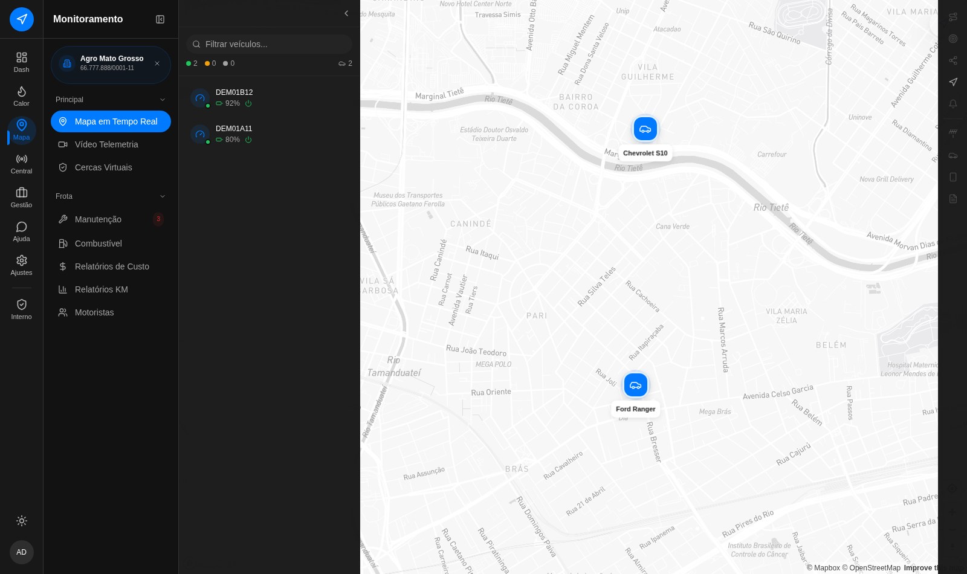Open Vídeo Telemetria page

[111, 144]
